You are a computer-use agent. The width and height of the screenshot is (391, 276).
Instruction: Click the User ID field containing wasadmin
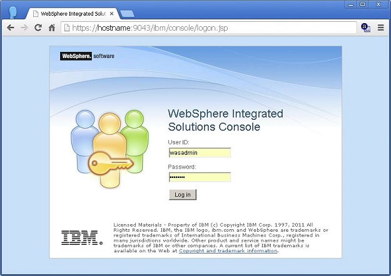pyautogui.click(x=200, y=152)
